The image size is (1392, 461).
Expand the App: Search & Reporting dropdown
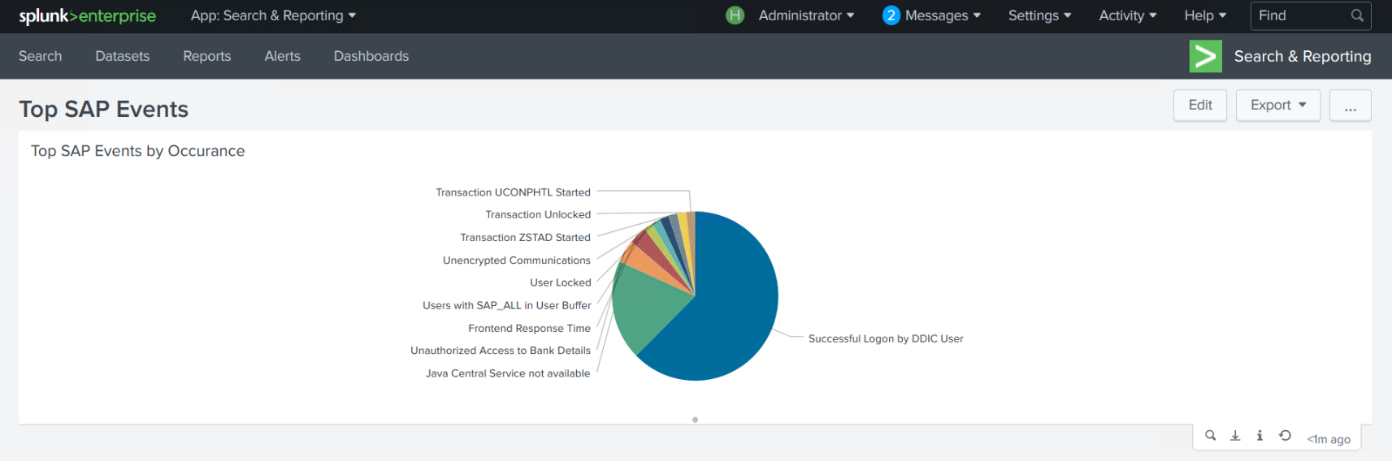pos(273,15)
